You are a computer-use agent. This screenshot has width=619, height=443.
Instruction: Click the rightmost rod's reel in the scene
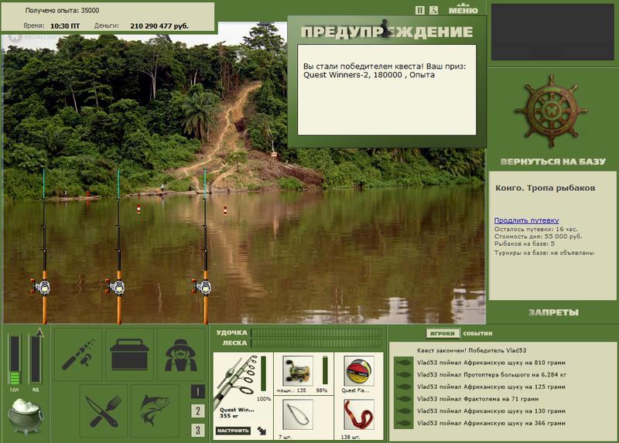tap(202, 287)
